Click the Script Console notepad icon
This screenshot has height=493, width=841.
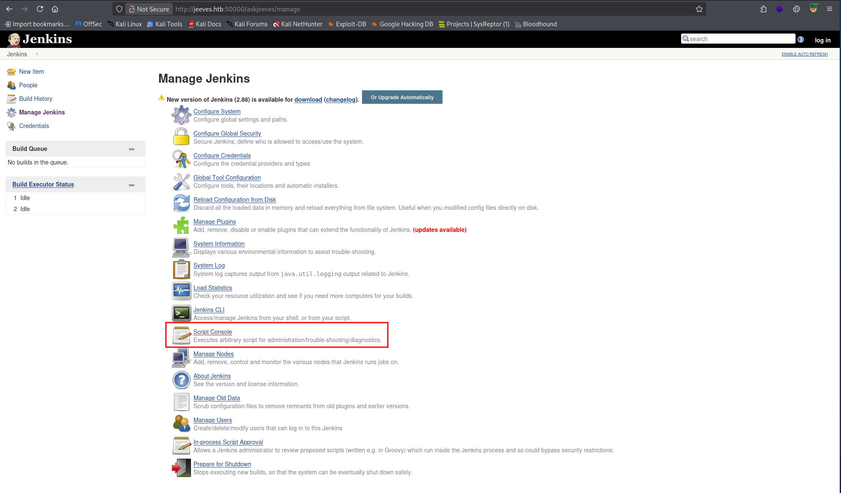coord(181,335)
